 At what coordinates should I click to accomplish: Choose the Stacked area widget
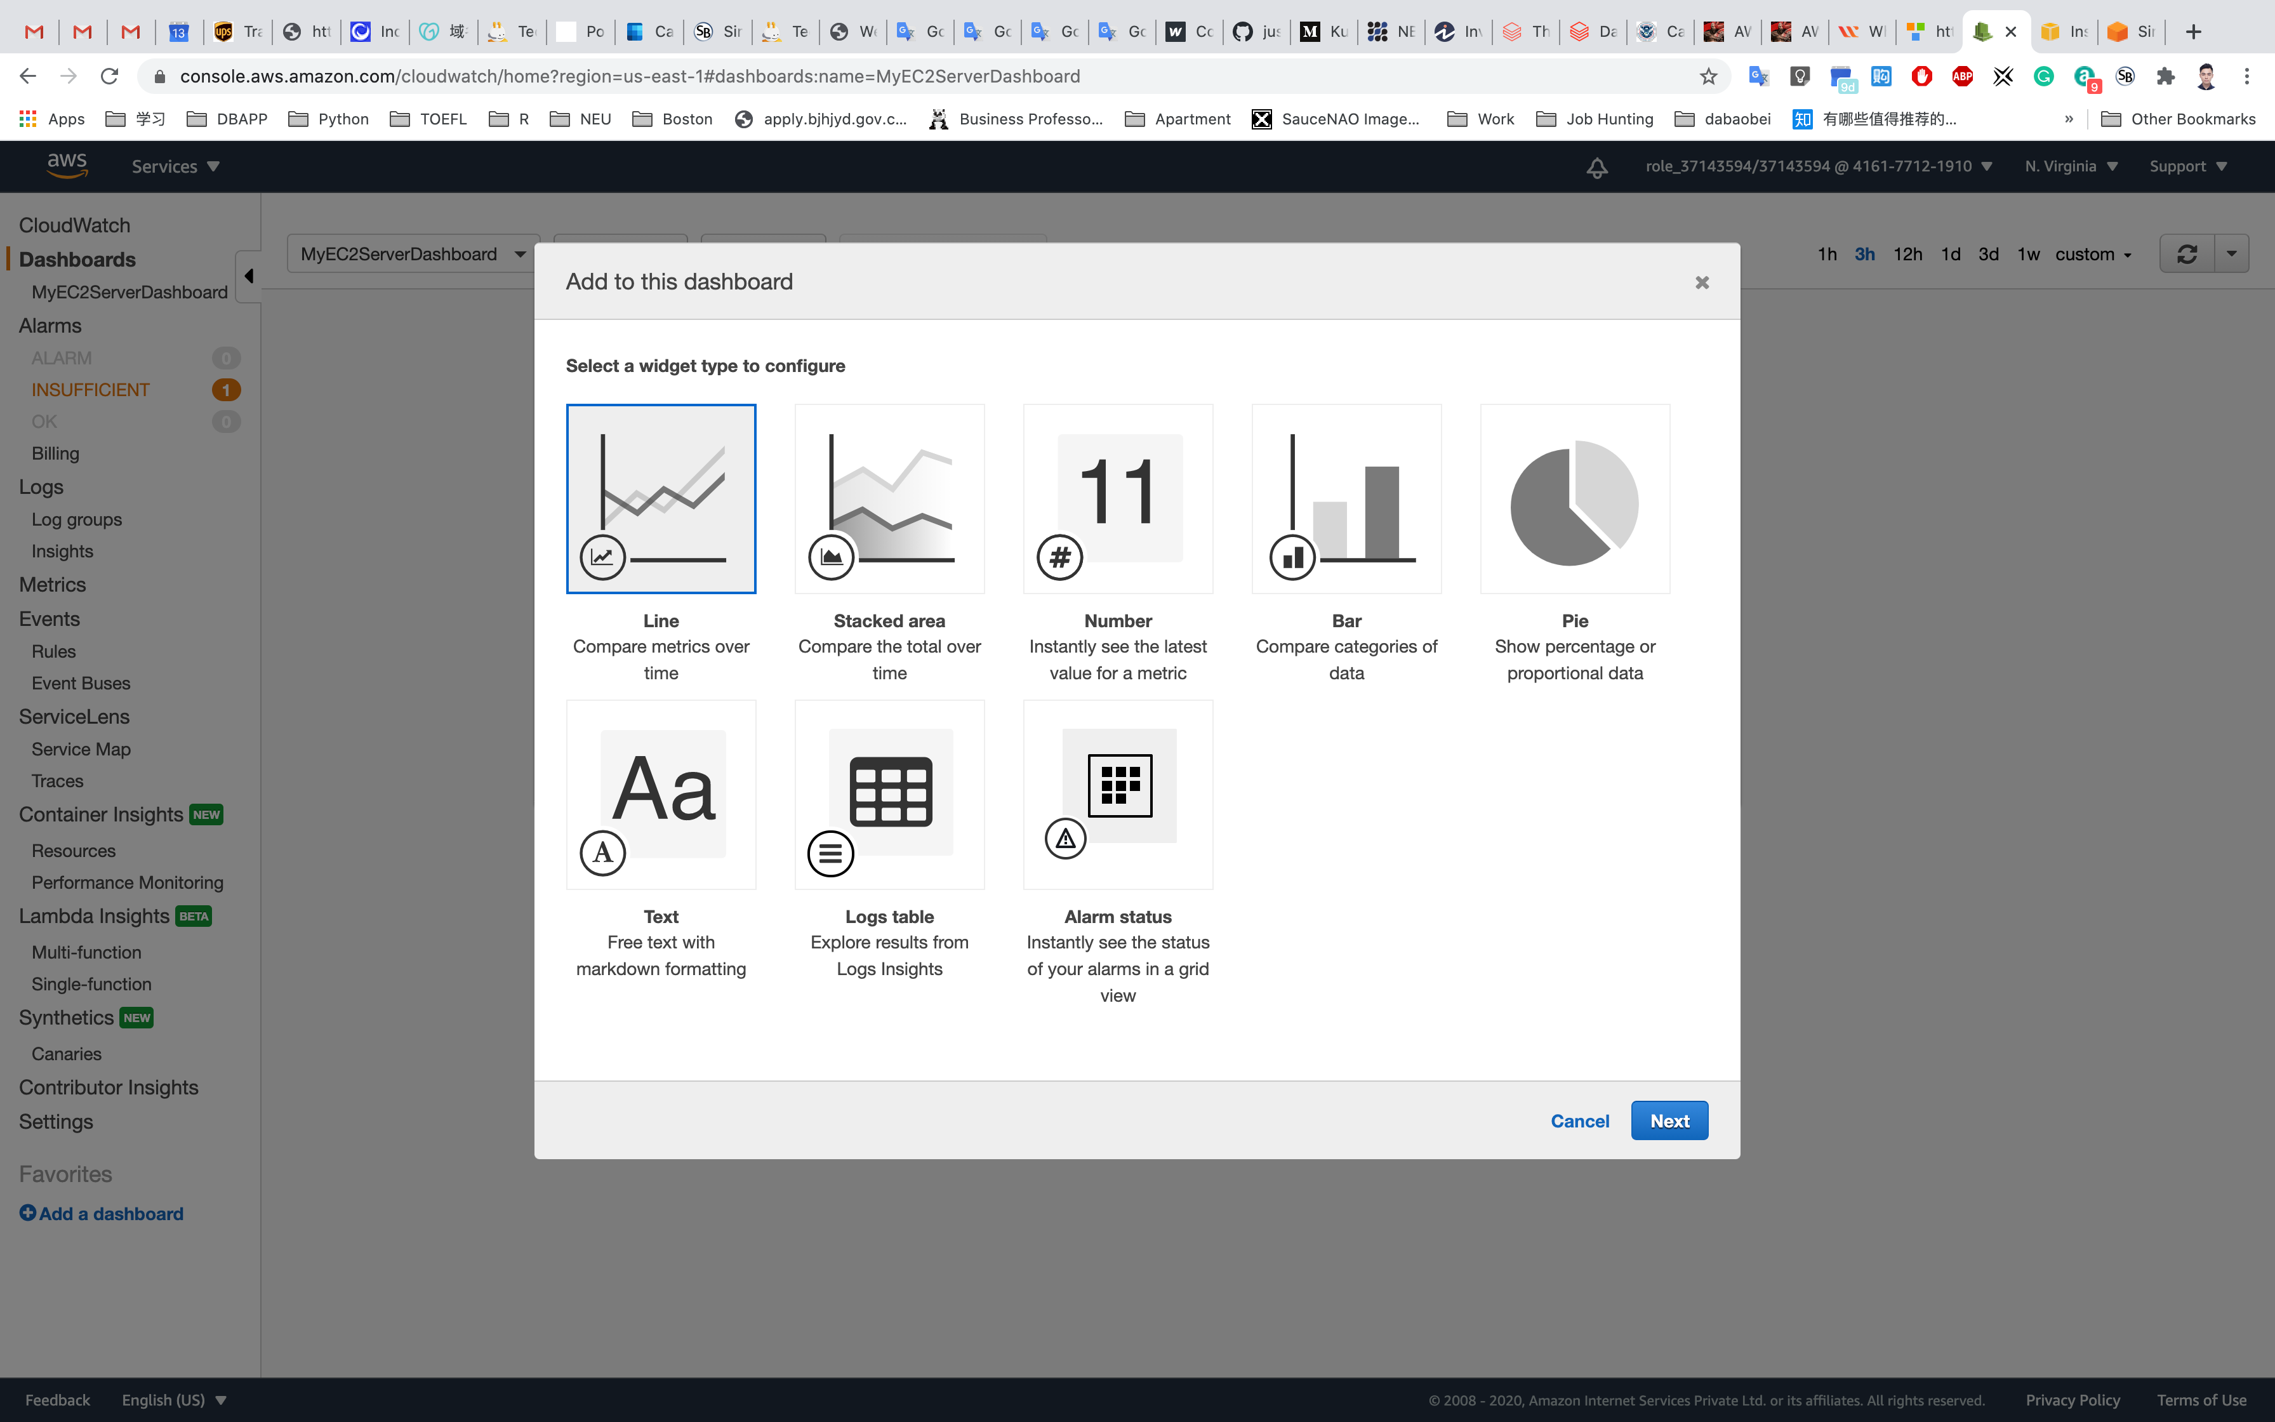coord(889,500)
